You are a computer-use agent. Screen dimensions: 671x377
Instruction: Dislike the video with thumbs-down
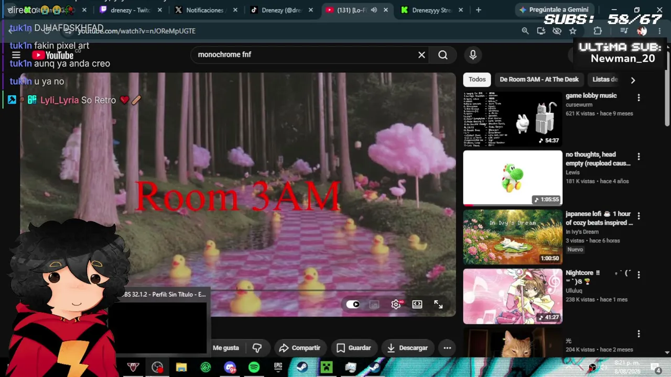click(257, 348)
